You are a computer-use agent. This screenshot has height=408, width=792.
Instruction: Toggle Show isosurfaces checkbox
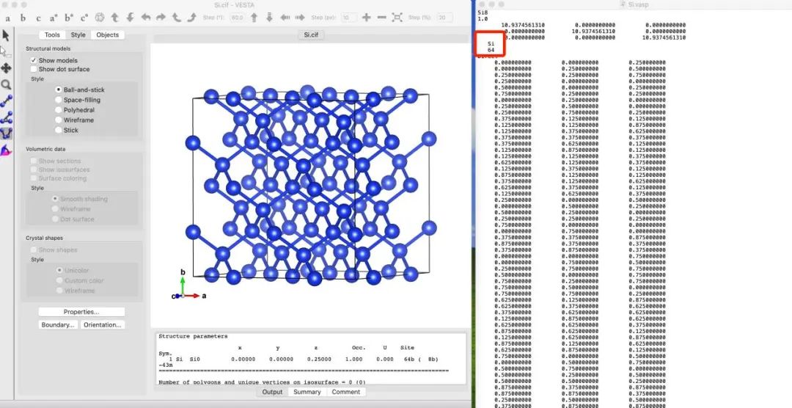pos(34,170)
